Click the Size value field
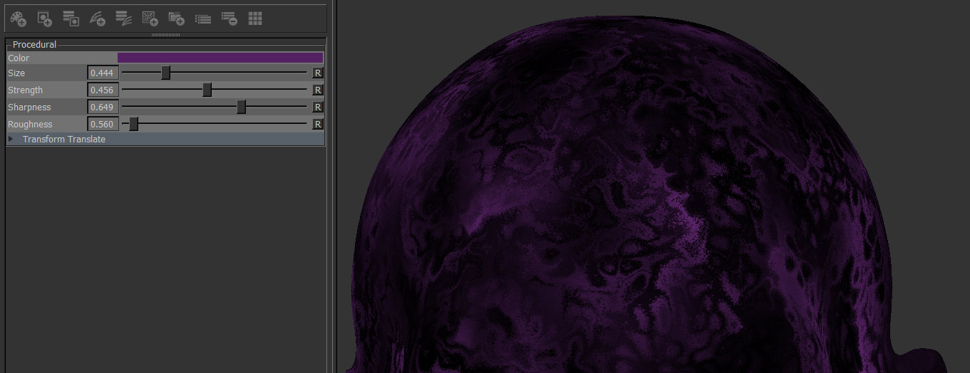Screen dimensions: 970x373 point(103,73)
